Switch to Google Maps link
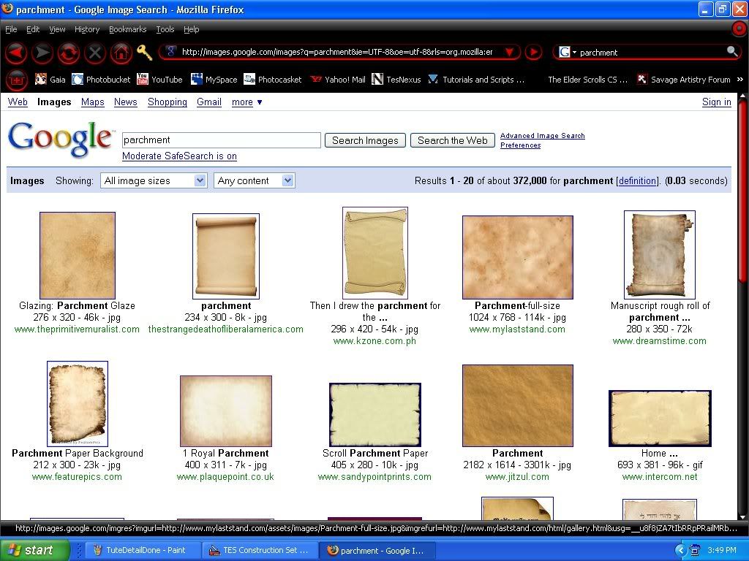The width and height of the screenshot is (749, 561). click(93, 102)
